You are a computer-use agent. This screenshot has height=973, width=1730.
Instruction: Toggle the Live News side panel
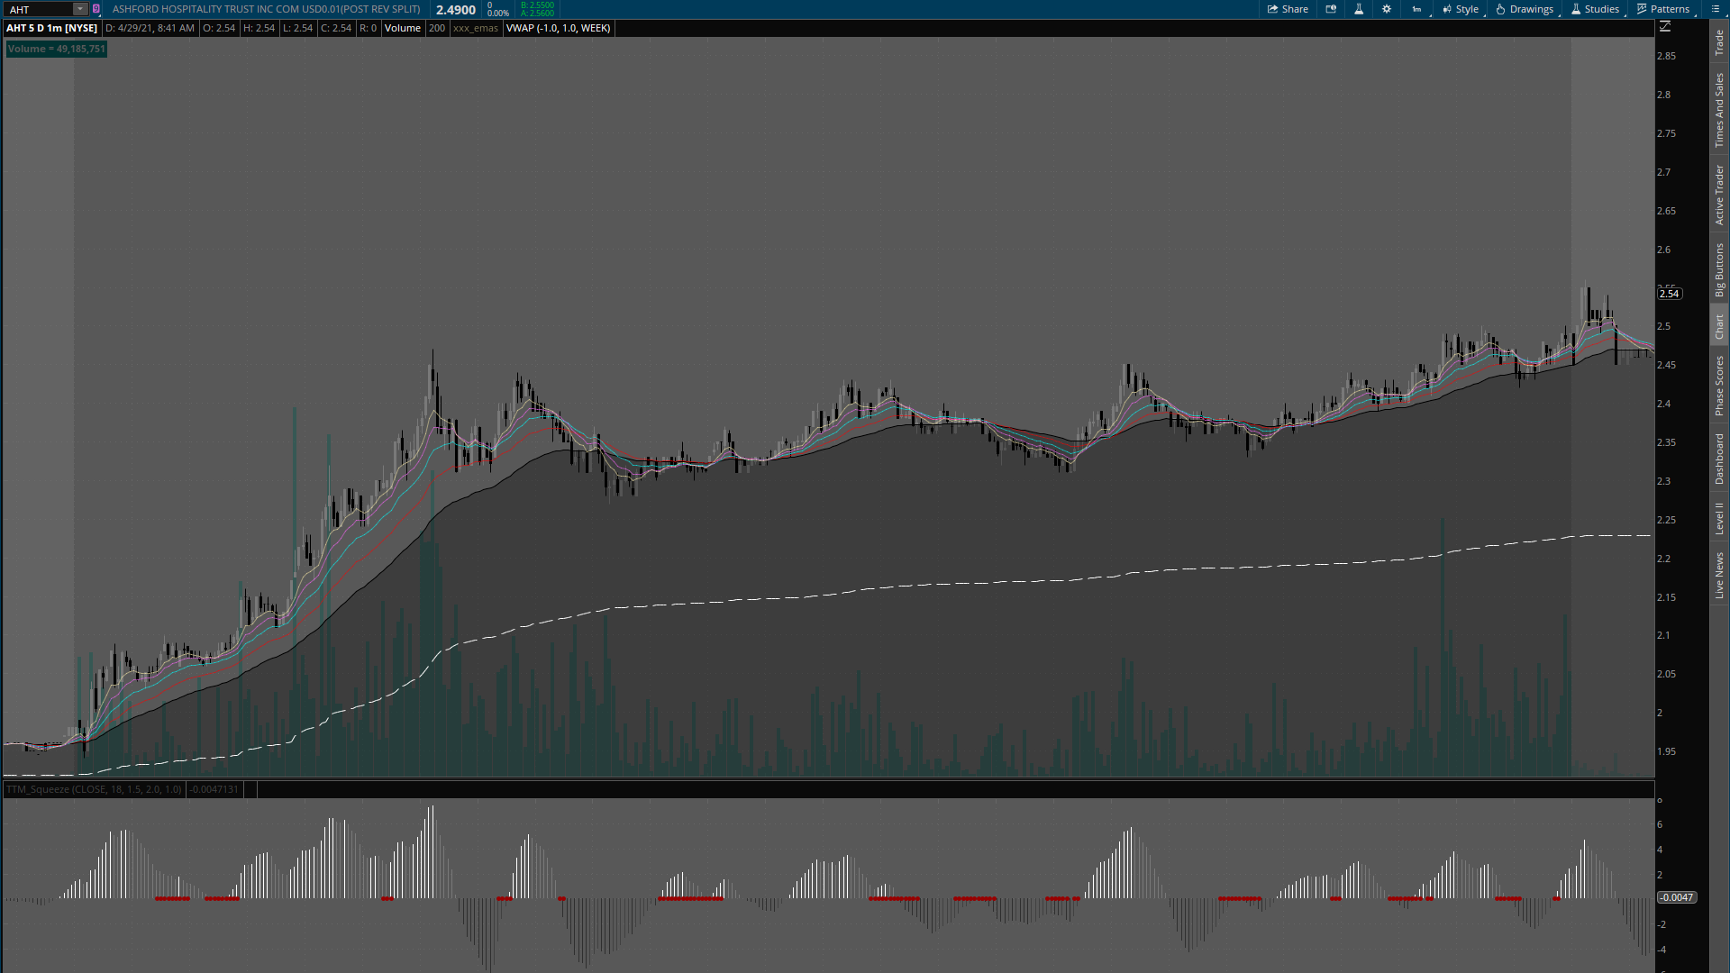tap(1719, 575)
